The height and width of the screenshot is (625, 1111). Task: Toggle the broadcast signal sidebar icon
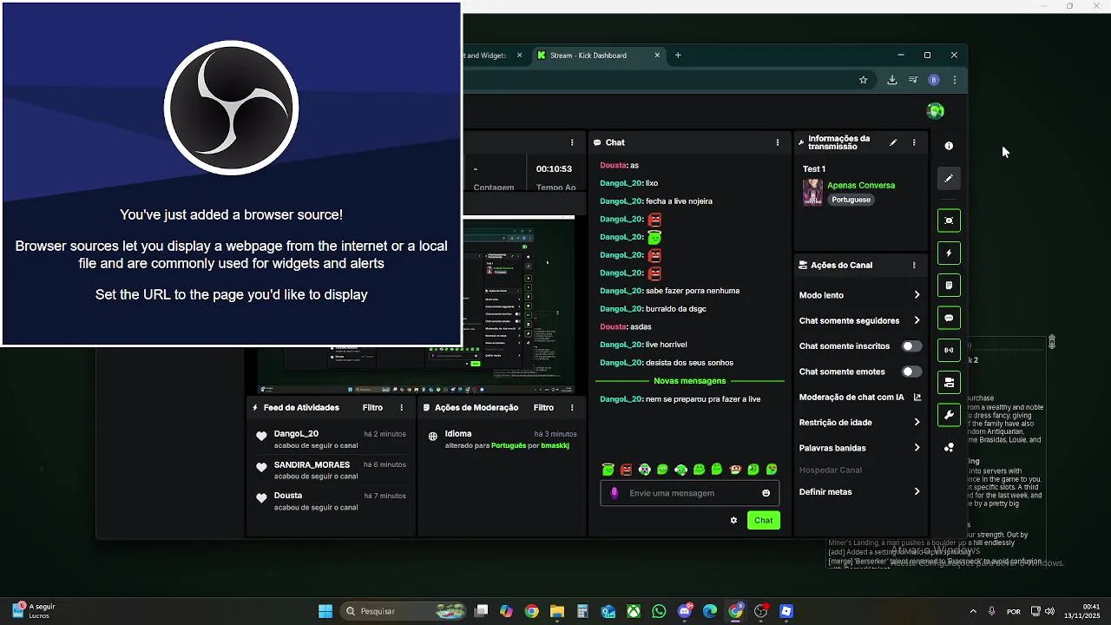click(x=949, y=351)
